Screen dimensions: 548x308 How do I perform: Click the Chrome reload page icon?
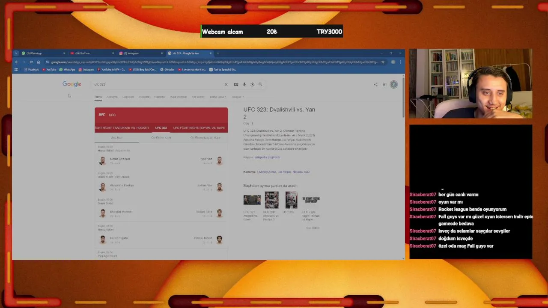[31, 62]
